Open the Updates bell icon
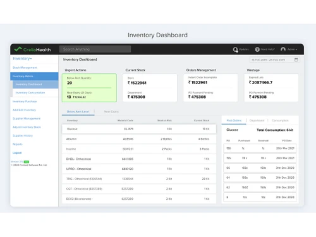 pyautogui.click(x=235, y=49)
